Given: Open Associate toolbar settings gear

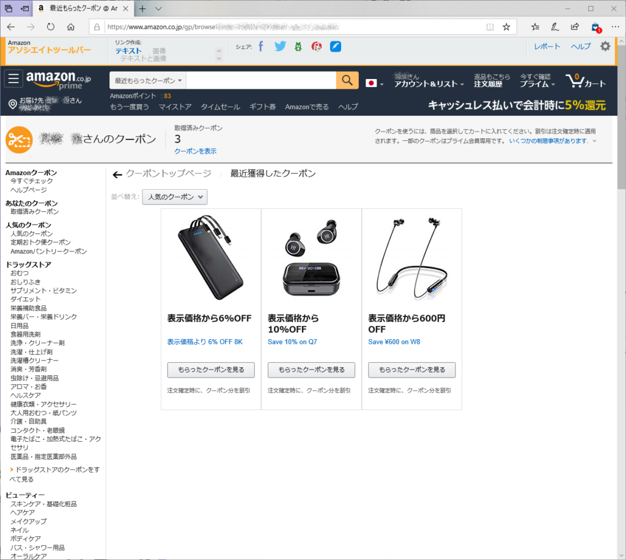Looking at the screenshot, I should pyautogui.click(x=605, y=47).
